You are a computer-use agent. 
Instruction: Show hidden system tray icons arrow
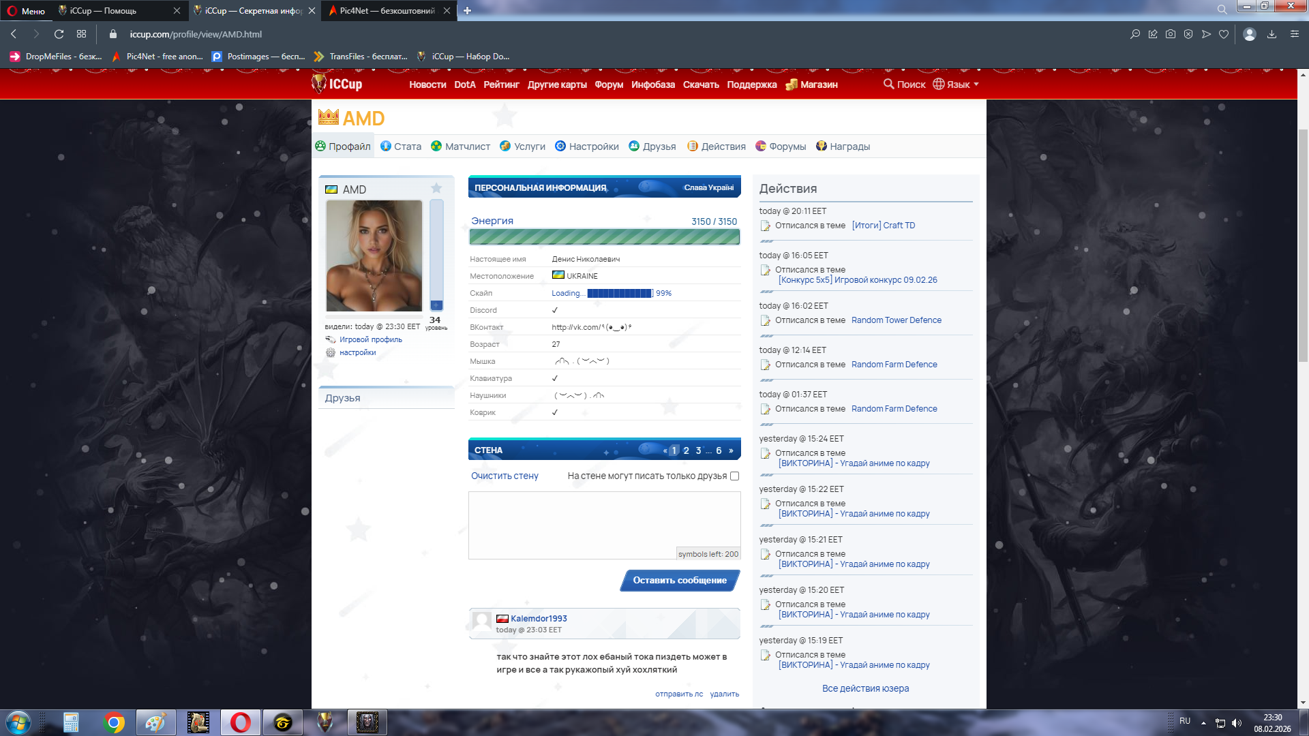pyautogui.click(x=1203, y=723)
